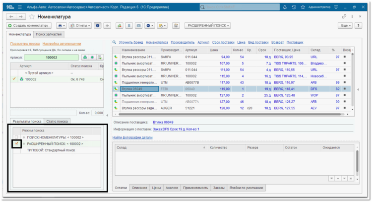The width and height of the screenshot is (372, 202).
Task: Click Создать номенклатуру button
Action: coord(28,25)
